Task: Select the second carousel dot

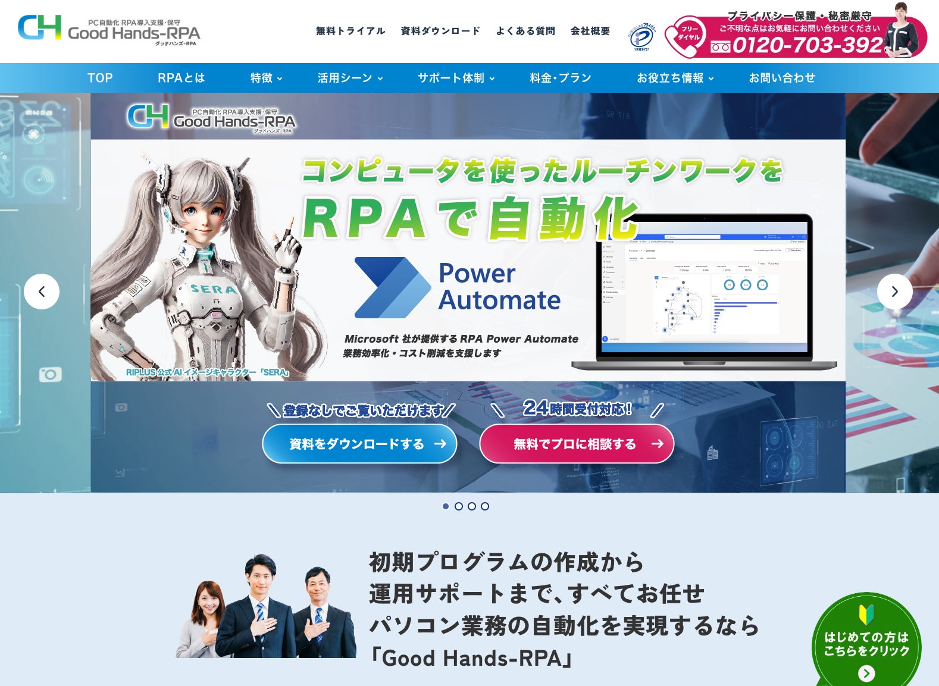Action: point(459,506)
